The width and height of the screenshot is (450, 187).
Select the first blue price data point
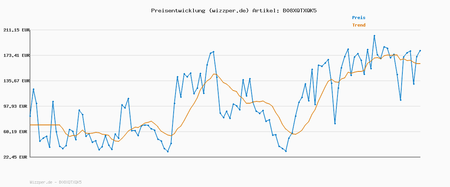[30, 116]
